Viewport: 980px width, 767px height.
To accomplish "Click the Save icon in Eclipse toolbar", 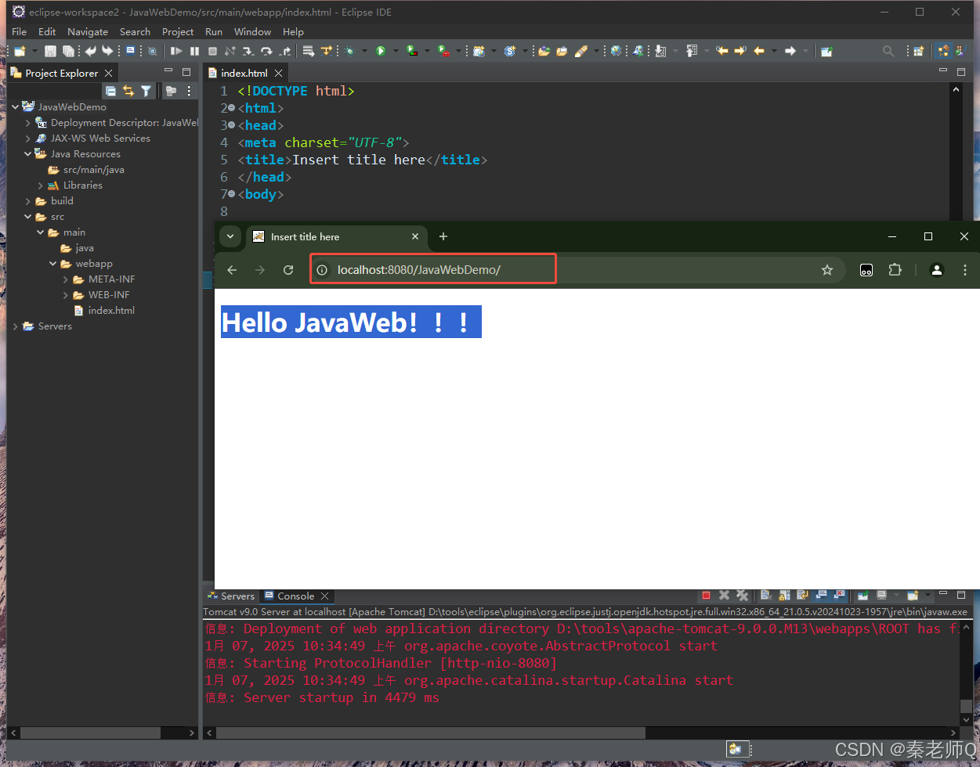I will [x=50, y=51].
